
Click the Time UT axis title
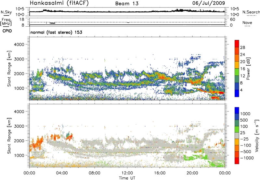(x=127, y=178)
